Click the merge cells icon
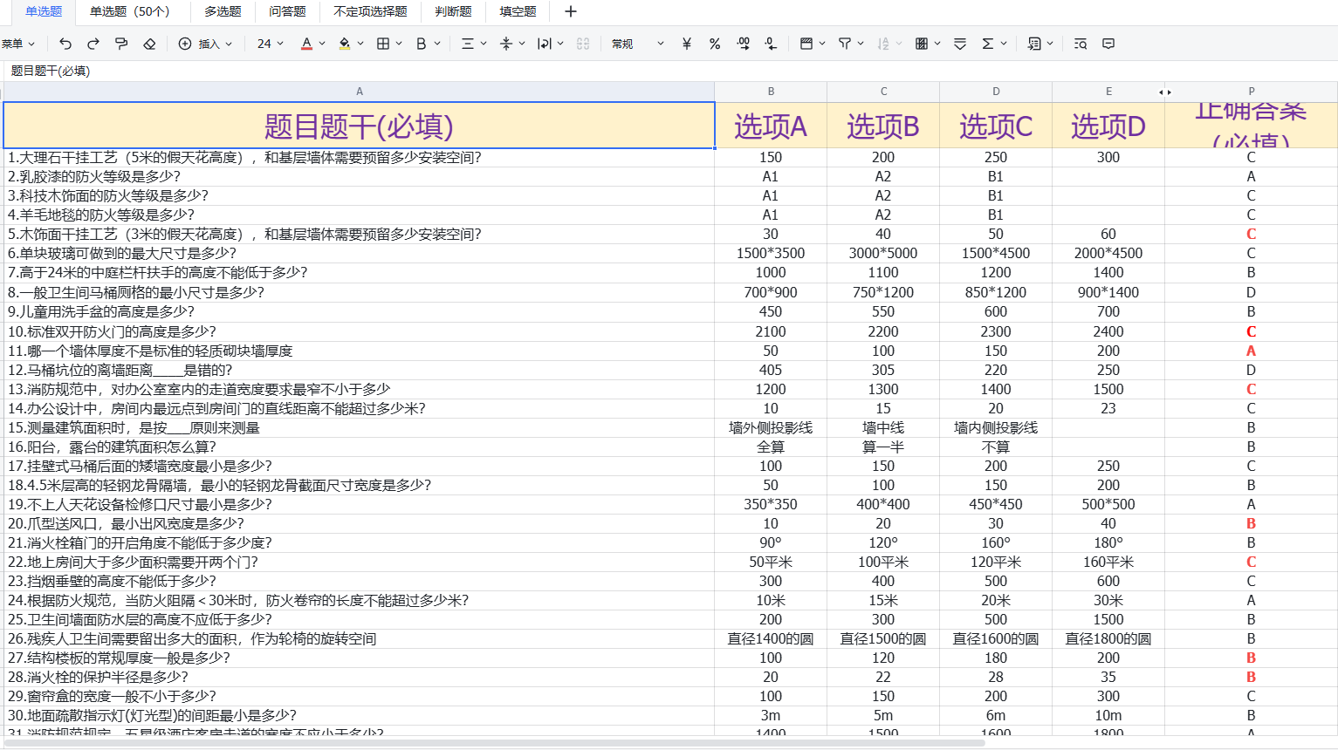Screen dimensions: 1338x750 point(583,44)
